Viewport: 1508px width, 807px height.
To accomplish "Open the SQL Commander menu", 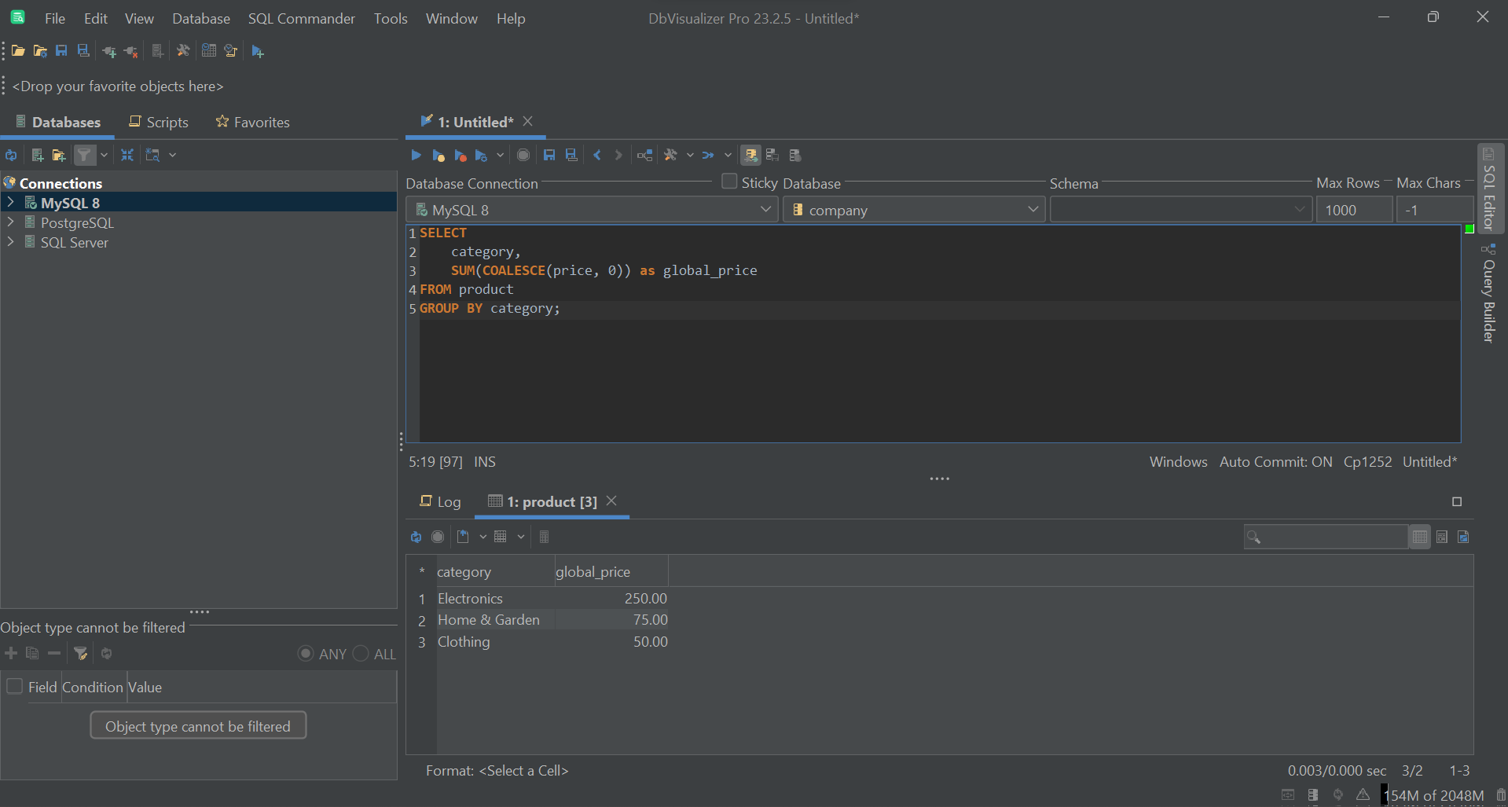I will (301, 18).
